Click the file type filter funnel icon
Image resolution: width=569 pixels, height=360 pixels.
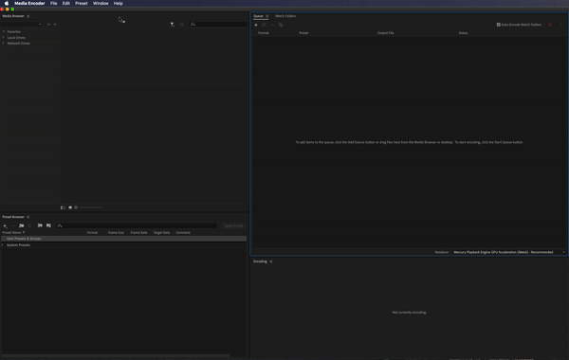pos(173,25)
